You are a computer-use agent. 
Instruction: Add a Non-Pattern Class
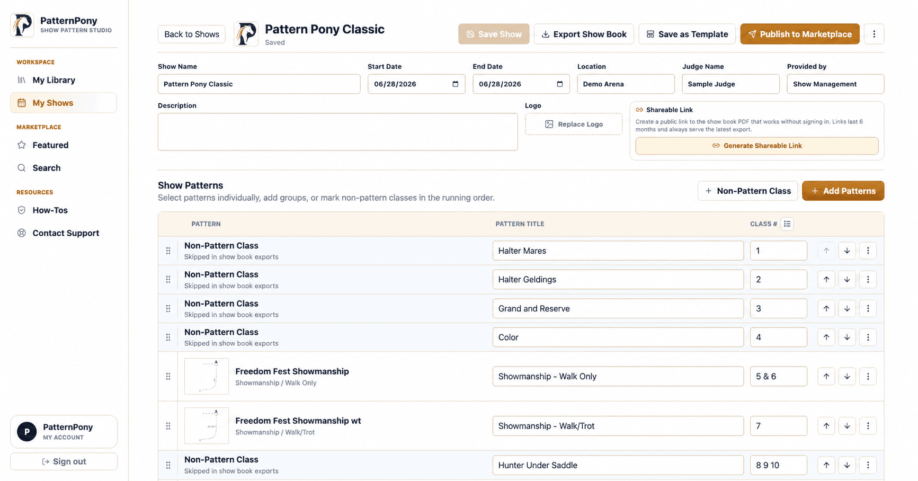click(747, 191)
